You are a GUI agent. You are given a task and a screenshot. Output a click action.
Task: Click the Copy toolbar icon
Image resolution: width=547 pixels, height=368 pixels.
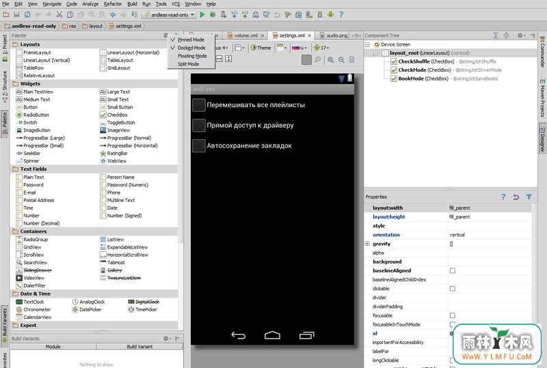click(70, 14)
